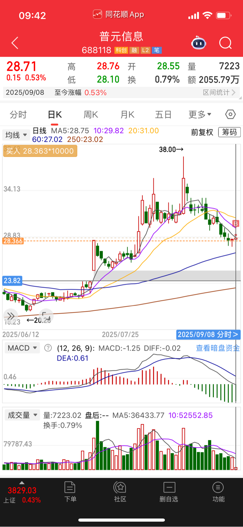
Task: Open 区间统计 range statistics
Action: (x=219, y=92)
